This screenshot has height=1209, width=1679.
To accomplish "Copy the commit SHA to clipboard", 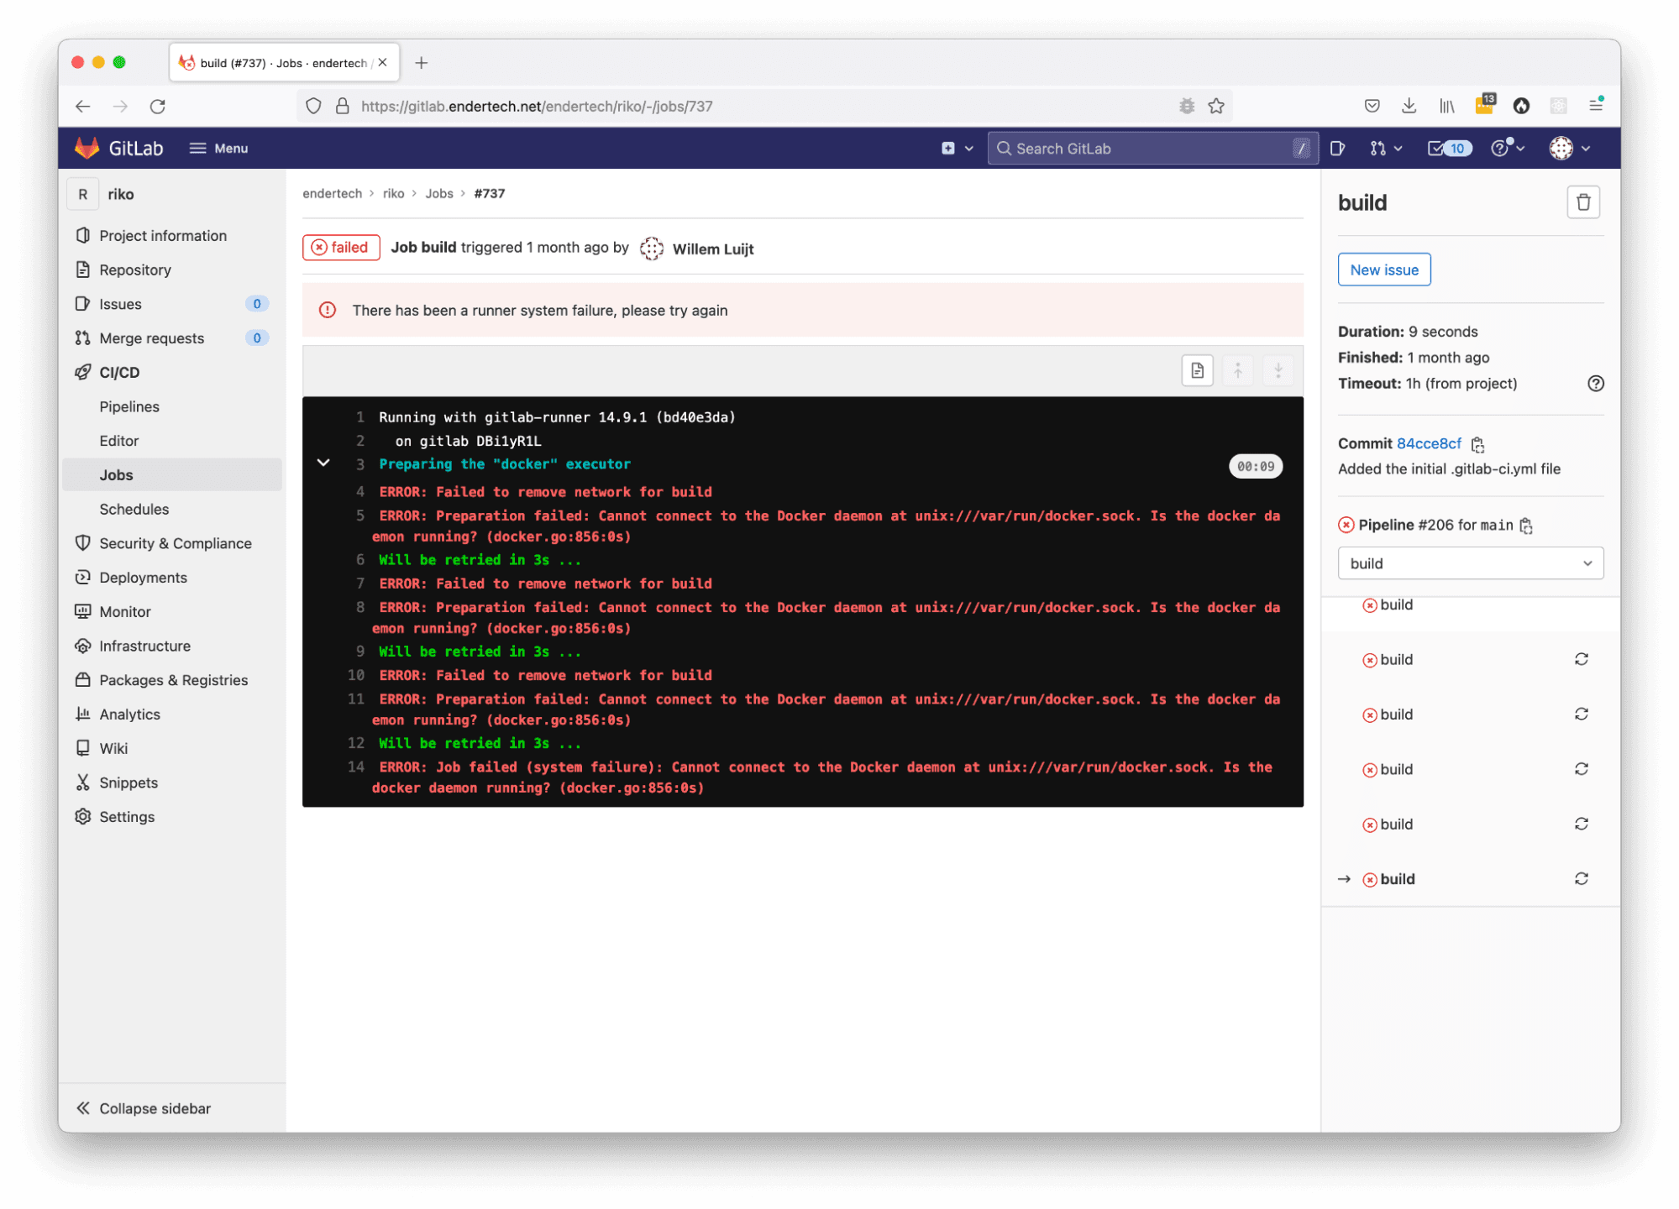I will 1477,444.
